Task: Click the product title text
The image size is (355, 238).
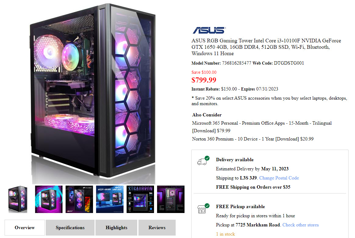Action: click(x=266, y=47)
